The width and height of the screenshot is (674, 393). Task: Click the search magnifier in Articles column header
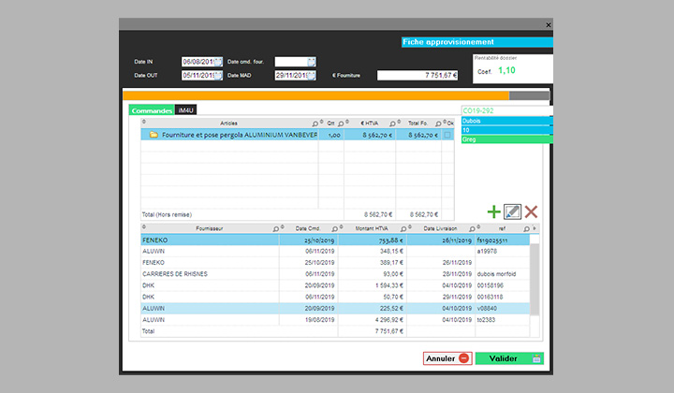click(311, 124)
